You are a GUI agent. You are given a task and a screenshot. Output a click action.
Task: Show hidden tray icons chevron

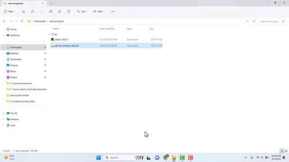click(x=246, y=157)
